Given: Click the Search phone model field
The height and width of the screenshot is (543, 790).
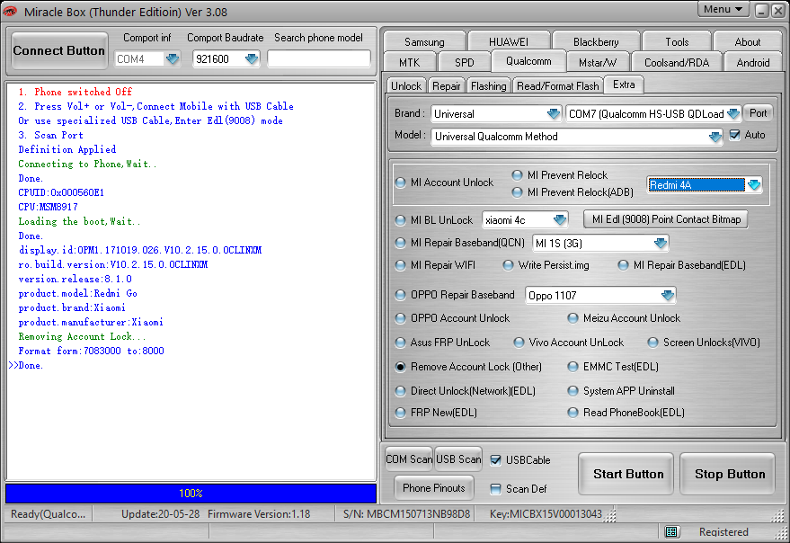Looking at the screenshot, I should coord(318,59).
